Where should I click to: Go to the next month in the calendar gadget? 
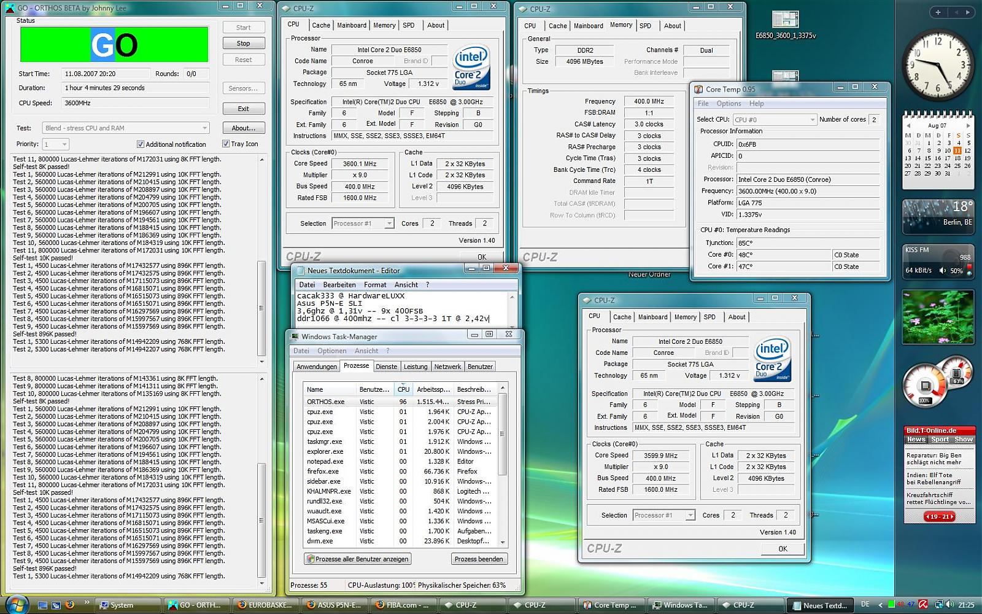pyautogui.click(x=968, y=125)
